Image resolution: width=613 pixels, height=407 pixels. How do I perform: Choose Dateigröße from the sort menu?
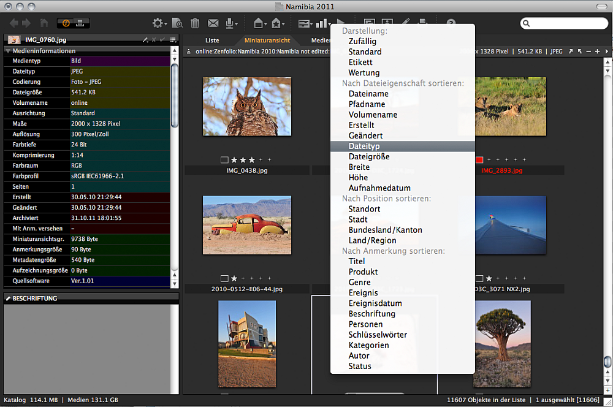click(x=369, y=157)
